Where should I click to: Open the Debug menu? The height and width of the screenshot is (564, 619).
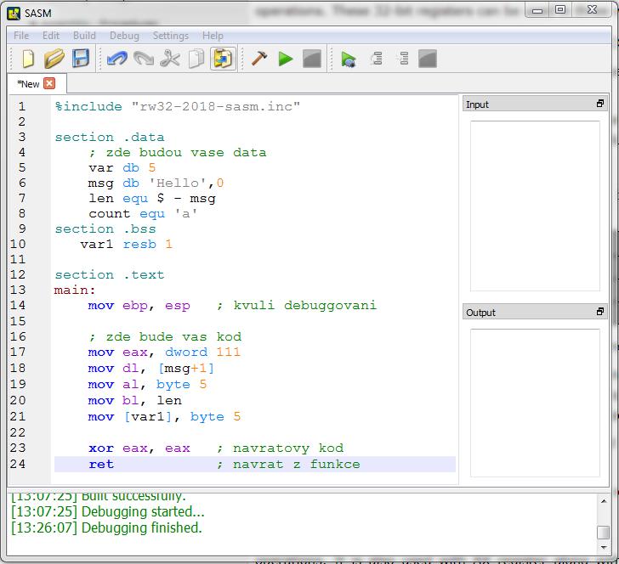124,36
